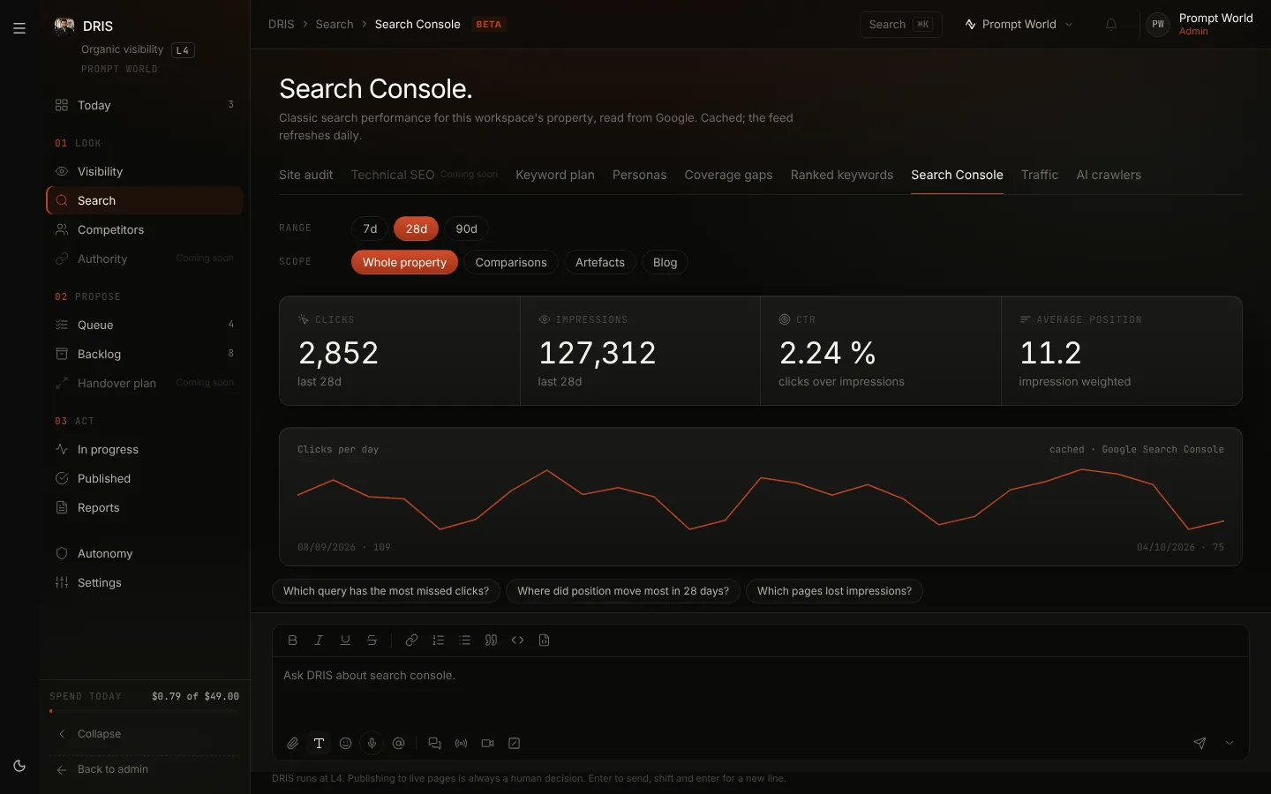Click the chat bubbles icon
The image size is (1271, 794).
click(434, 744)
